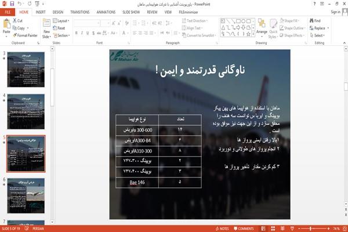348x232 pixels.
Task: Click Sign in link
Action: (x=335, y=12)
